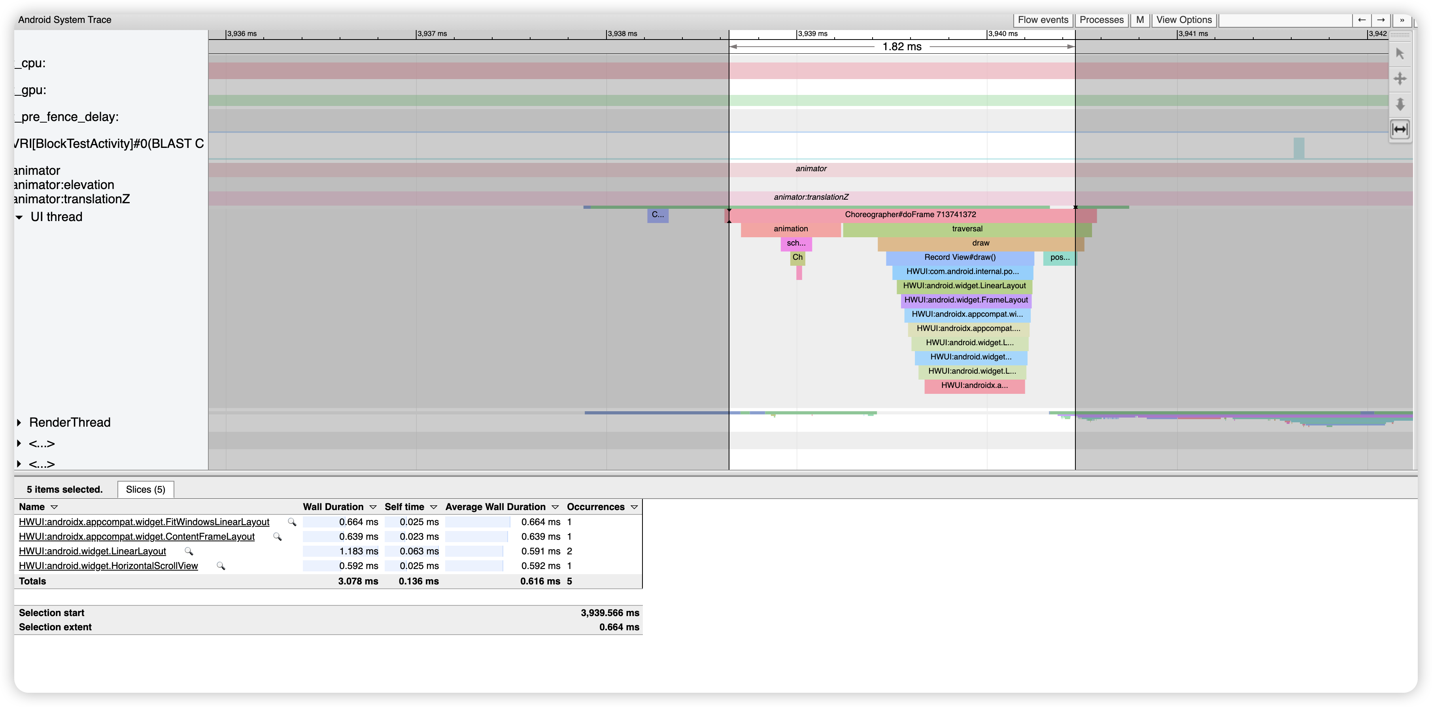
Task: Sort by Occurrences column arrow
Action: pos(634,507)
